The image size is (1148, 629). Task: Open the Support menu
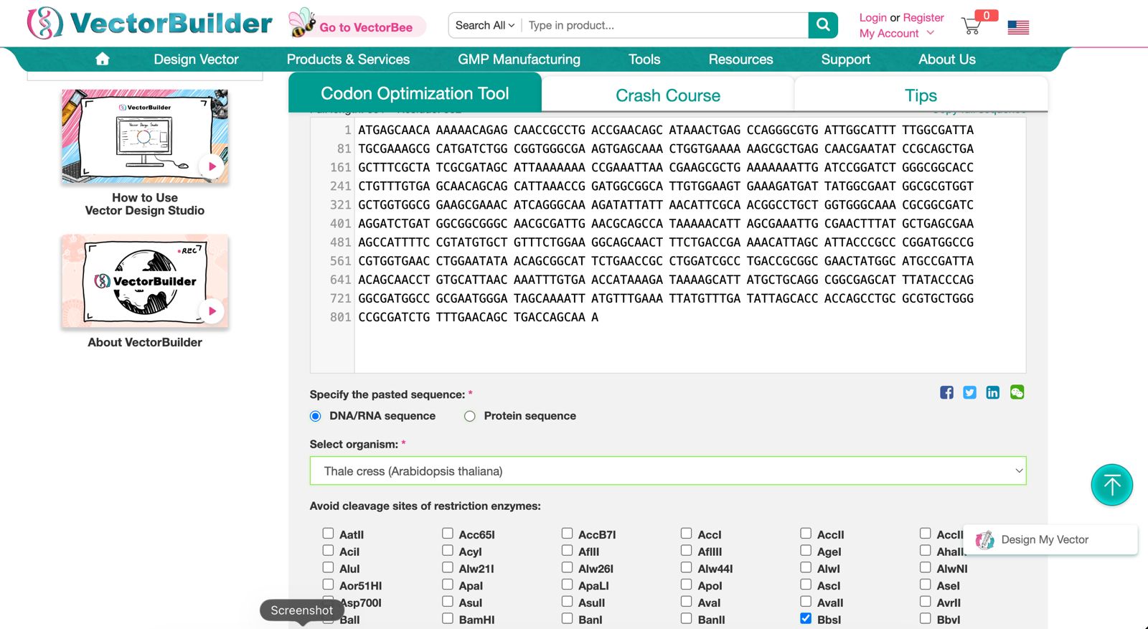[846, 60]
